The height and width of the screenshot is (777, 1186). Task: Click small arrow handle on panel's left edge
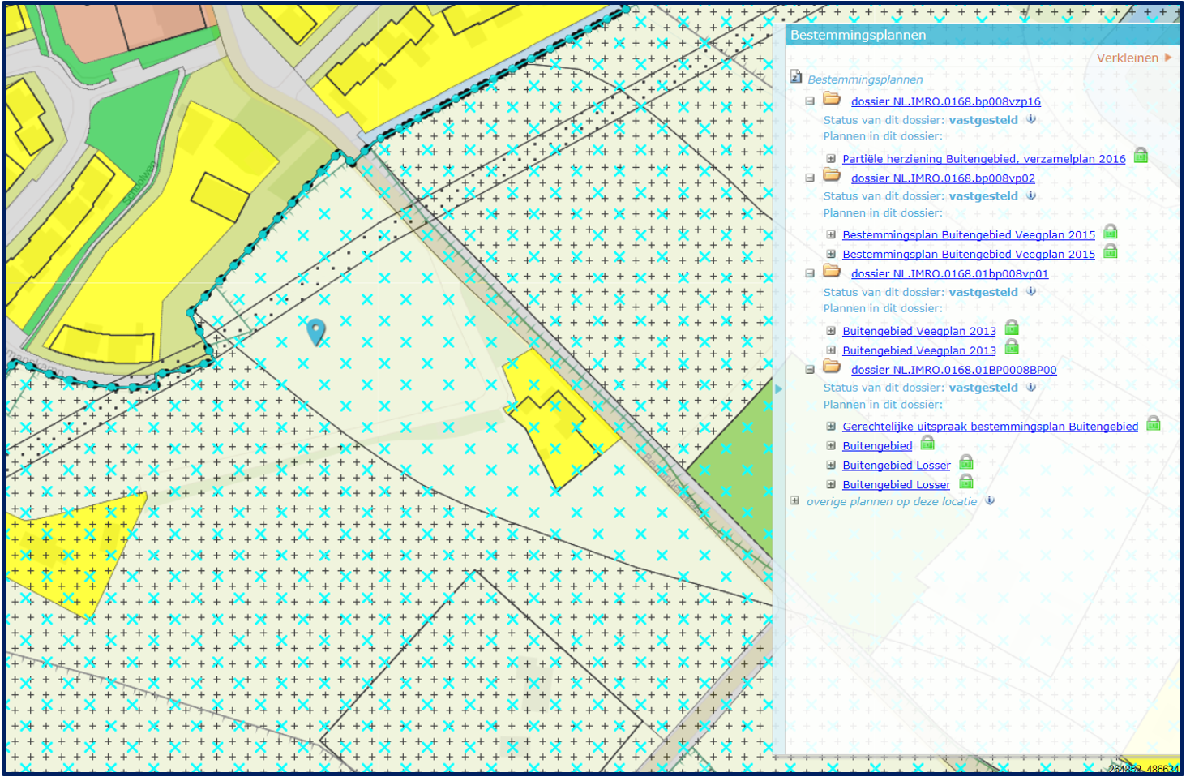[779, 389]
